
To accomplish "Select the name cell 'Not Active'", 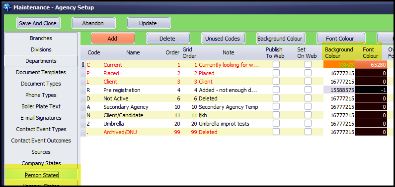I will 116,98.
